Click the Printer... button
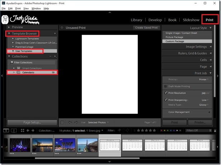 [200, 123]
